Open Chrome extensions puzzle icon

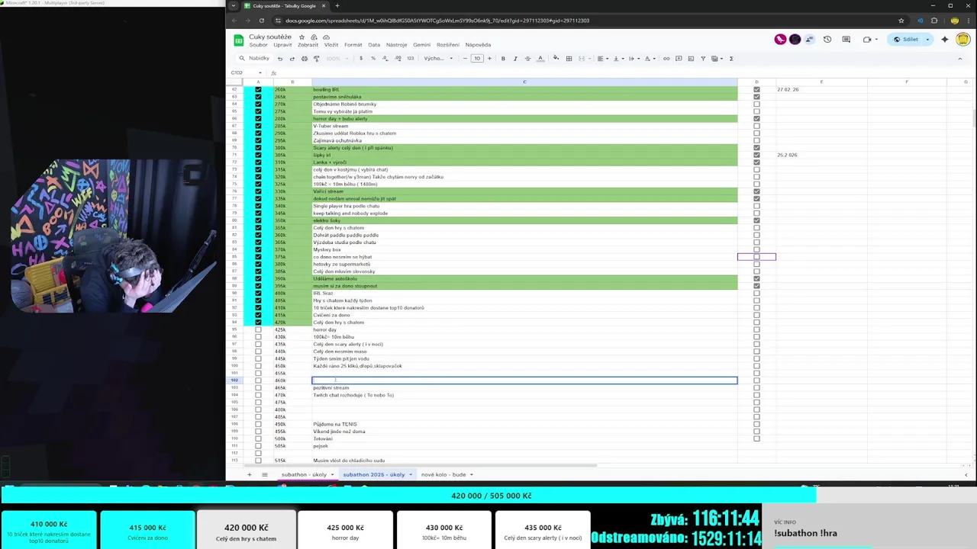(x=934, y=21)
